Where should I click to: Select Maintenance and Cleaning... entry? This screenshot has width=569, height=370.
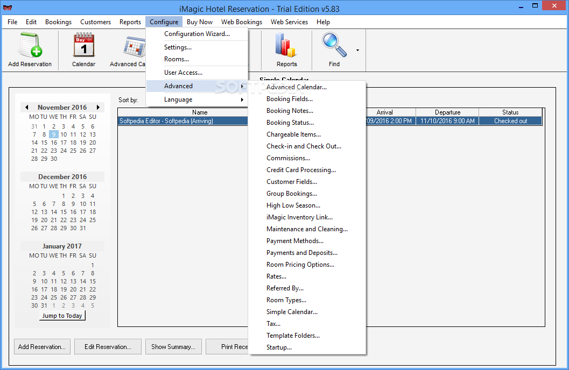(x=307, y=229)
